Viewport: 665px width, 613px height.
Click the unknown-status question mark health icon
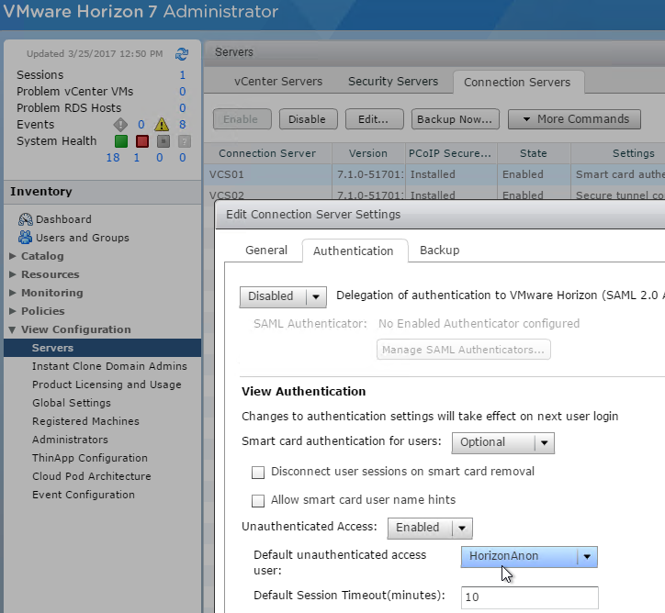[184, 141]
